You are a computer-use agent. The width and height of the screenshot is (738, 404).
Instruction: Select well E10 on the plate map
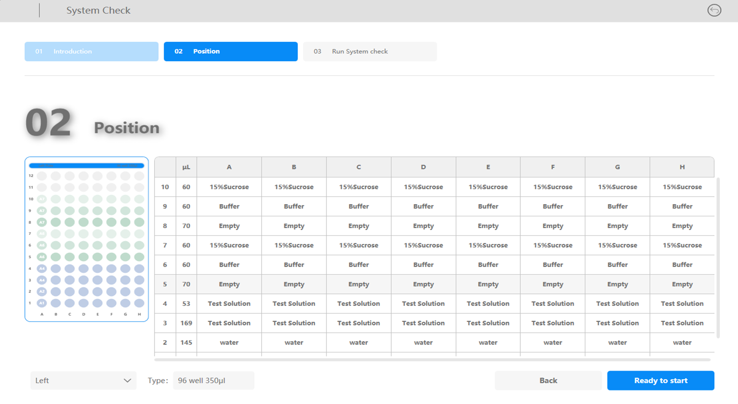(97, 199)
